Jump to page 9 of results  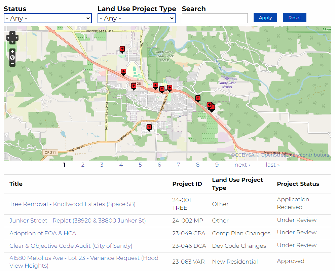click(x=217, y=165)
